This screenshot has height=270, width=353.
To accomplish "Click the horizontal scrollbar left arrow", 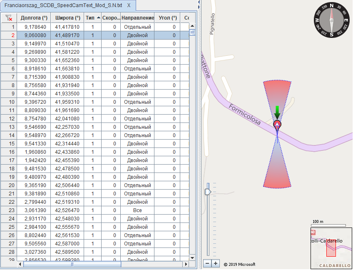I will click(20, 264).
